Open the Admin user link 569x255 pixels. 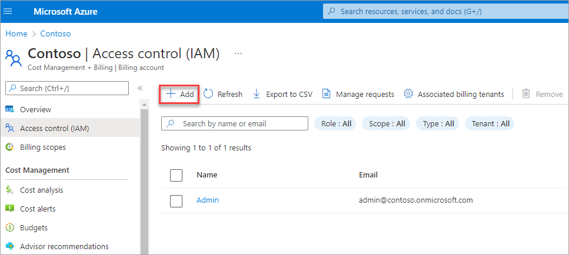pos(208,200)
